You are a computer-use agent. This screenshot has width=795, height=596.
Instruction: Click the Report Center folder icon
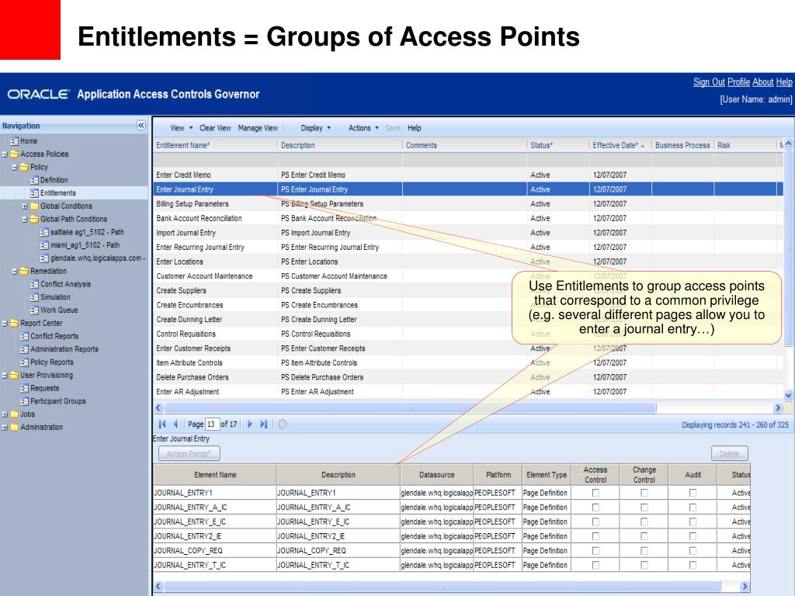(x=14, y=324)
